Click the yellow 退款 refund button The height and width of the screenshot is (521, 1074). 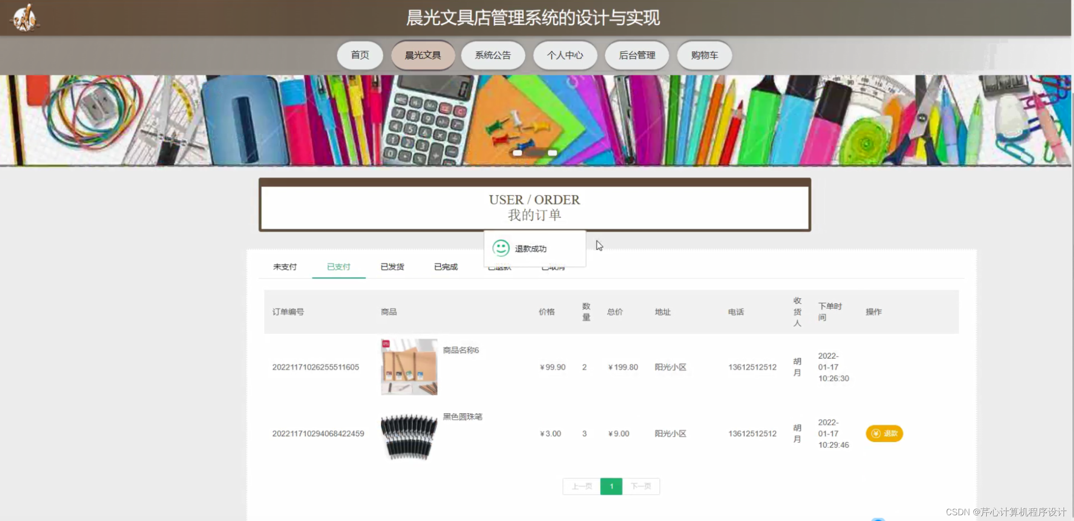(884, 433)
